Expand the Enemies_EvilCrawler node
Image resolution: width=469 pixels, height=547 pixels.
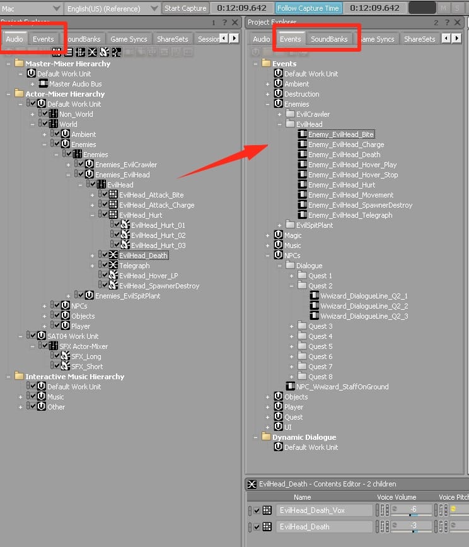click(68, 165)
